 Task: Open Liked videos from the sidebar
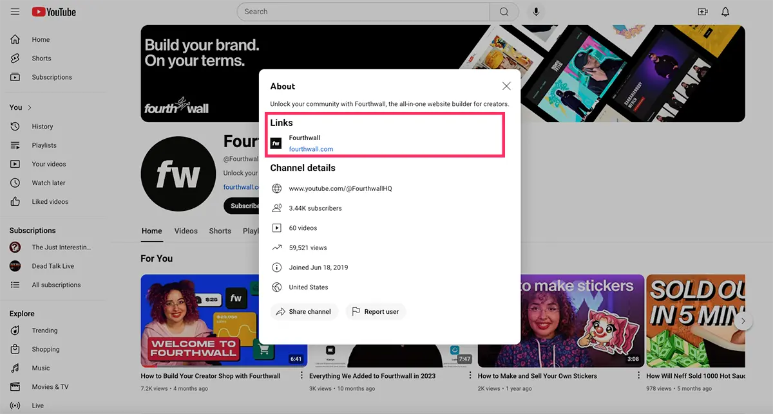[50, 202]
